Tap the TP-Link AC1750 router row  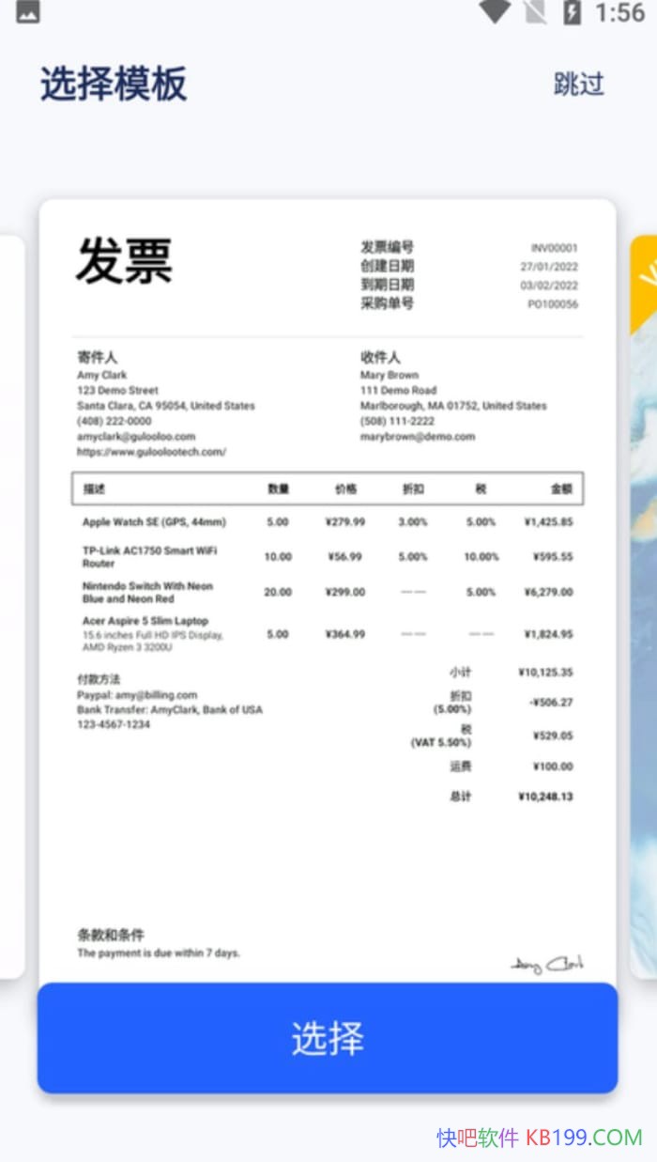pos(327,557)
